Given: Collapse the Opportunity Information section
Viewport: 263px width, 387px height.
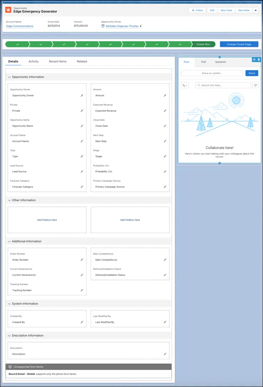Looking at the screenshot, I should (9, 77).
